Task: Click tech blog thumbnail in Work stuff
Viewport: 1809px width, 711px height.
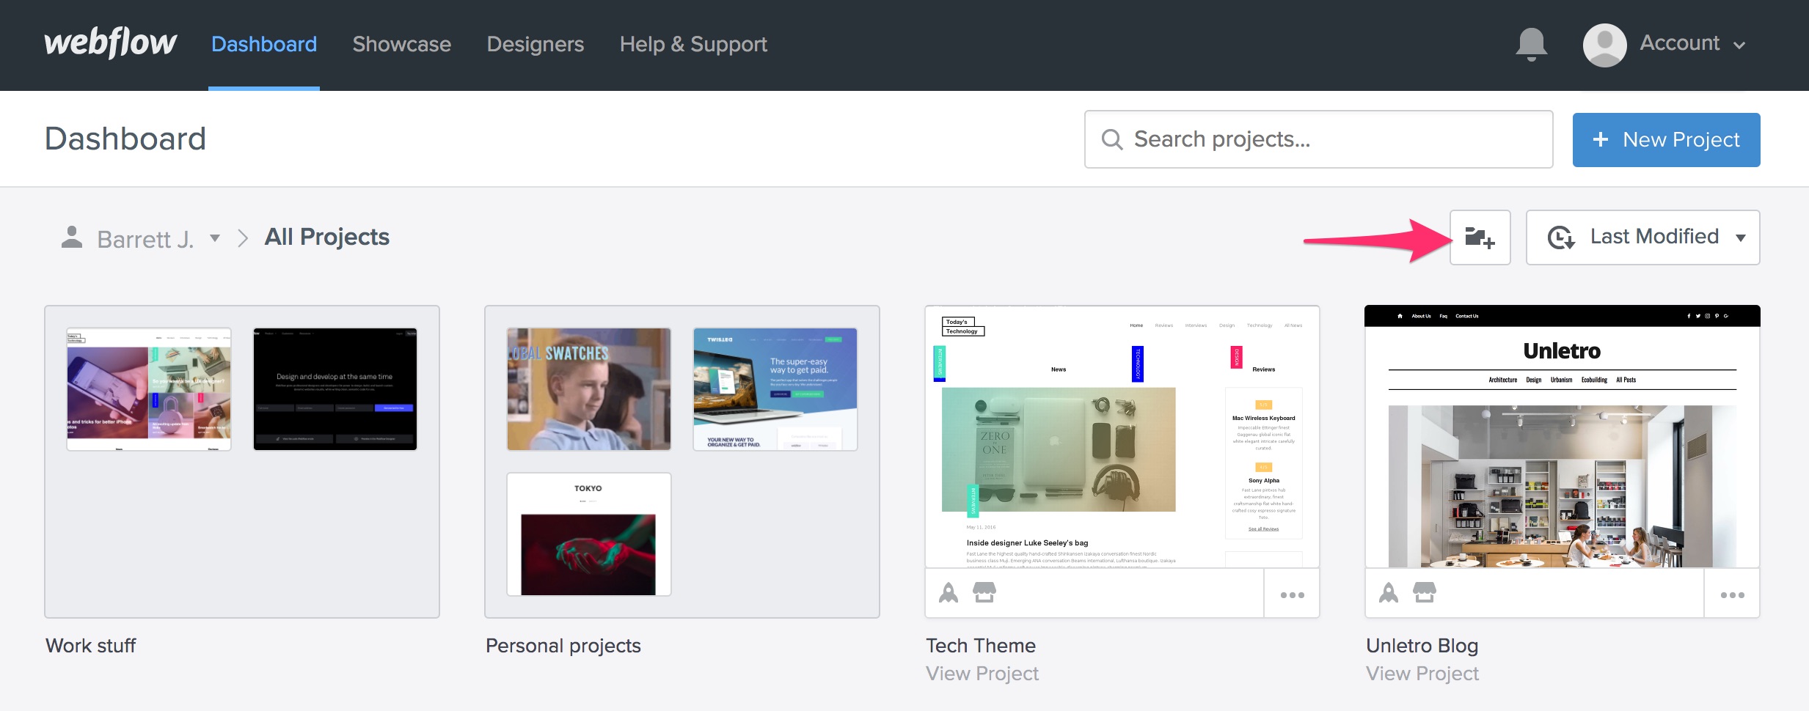Action: (x=149, y=388)
